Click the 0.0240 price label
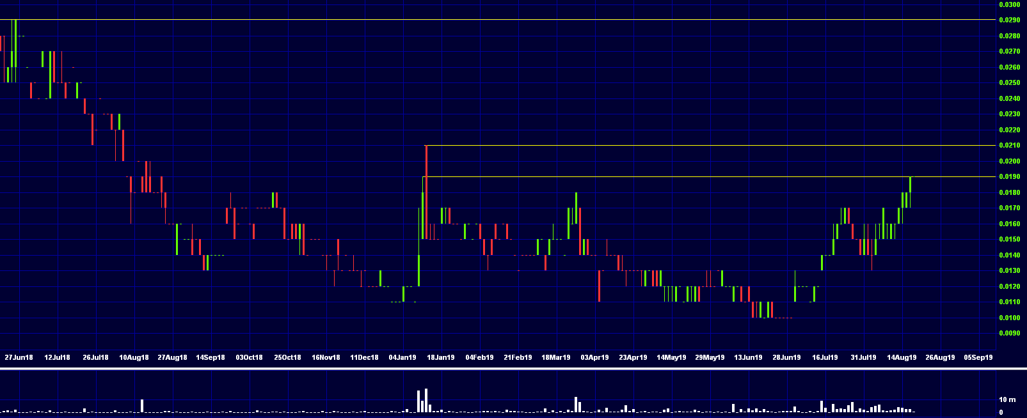 pyautogui.click(x=1009, y=98)
